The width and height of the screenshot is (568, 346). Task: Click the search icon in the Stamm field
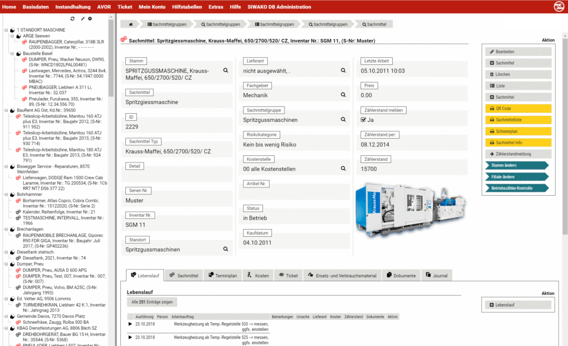(226, 70)
